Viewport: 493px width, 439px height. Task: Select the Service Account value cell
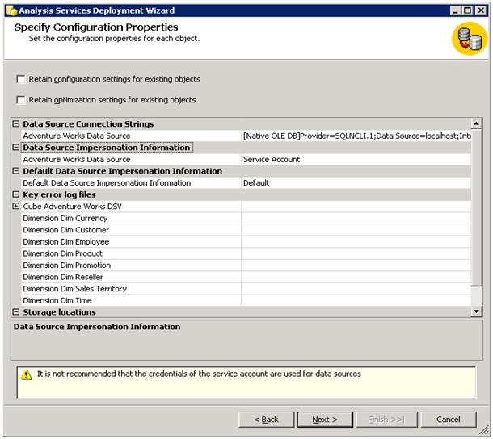356,159
